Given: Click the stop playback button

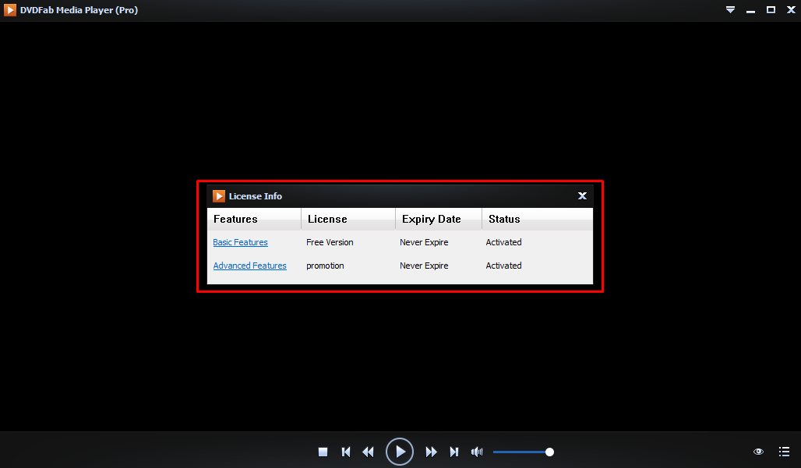Looking at the screenshot, I should [x=323, y=452].
